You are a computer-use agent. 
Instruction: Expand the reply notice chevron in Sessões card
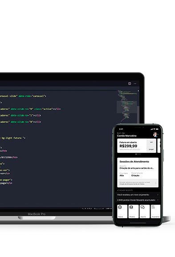(155, 183)
